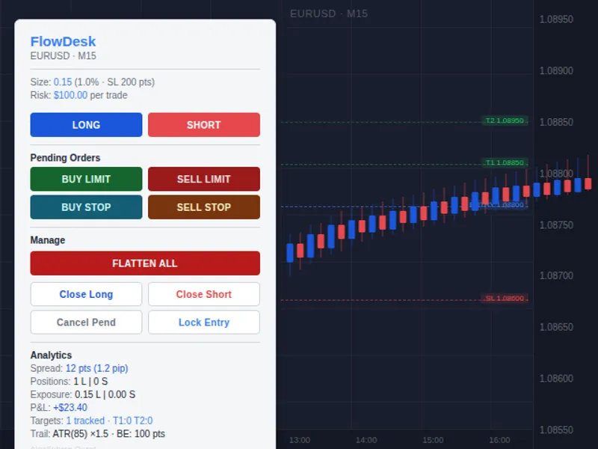This screenshot has height=449, width=598.
Task: Open a SHORT market position
Action: [x=204, y=125]
